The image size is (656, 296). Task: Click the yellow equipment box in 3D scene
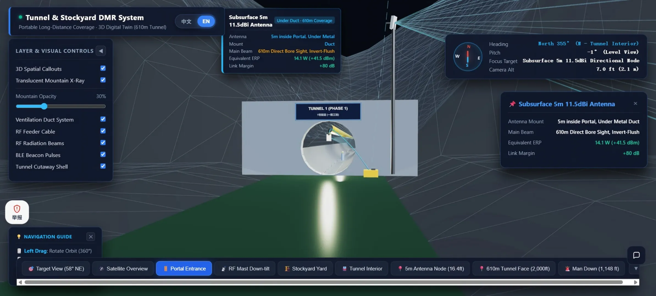coord(371,173)
